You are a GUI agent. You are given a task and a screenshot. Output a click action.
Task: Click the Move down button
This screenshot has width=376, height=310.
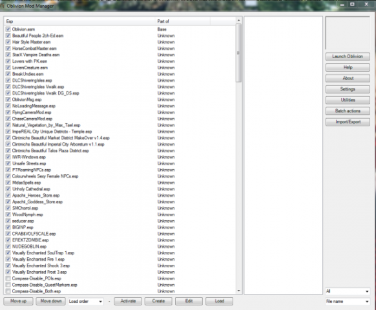pyautogui.click(x=51, y=301)
